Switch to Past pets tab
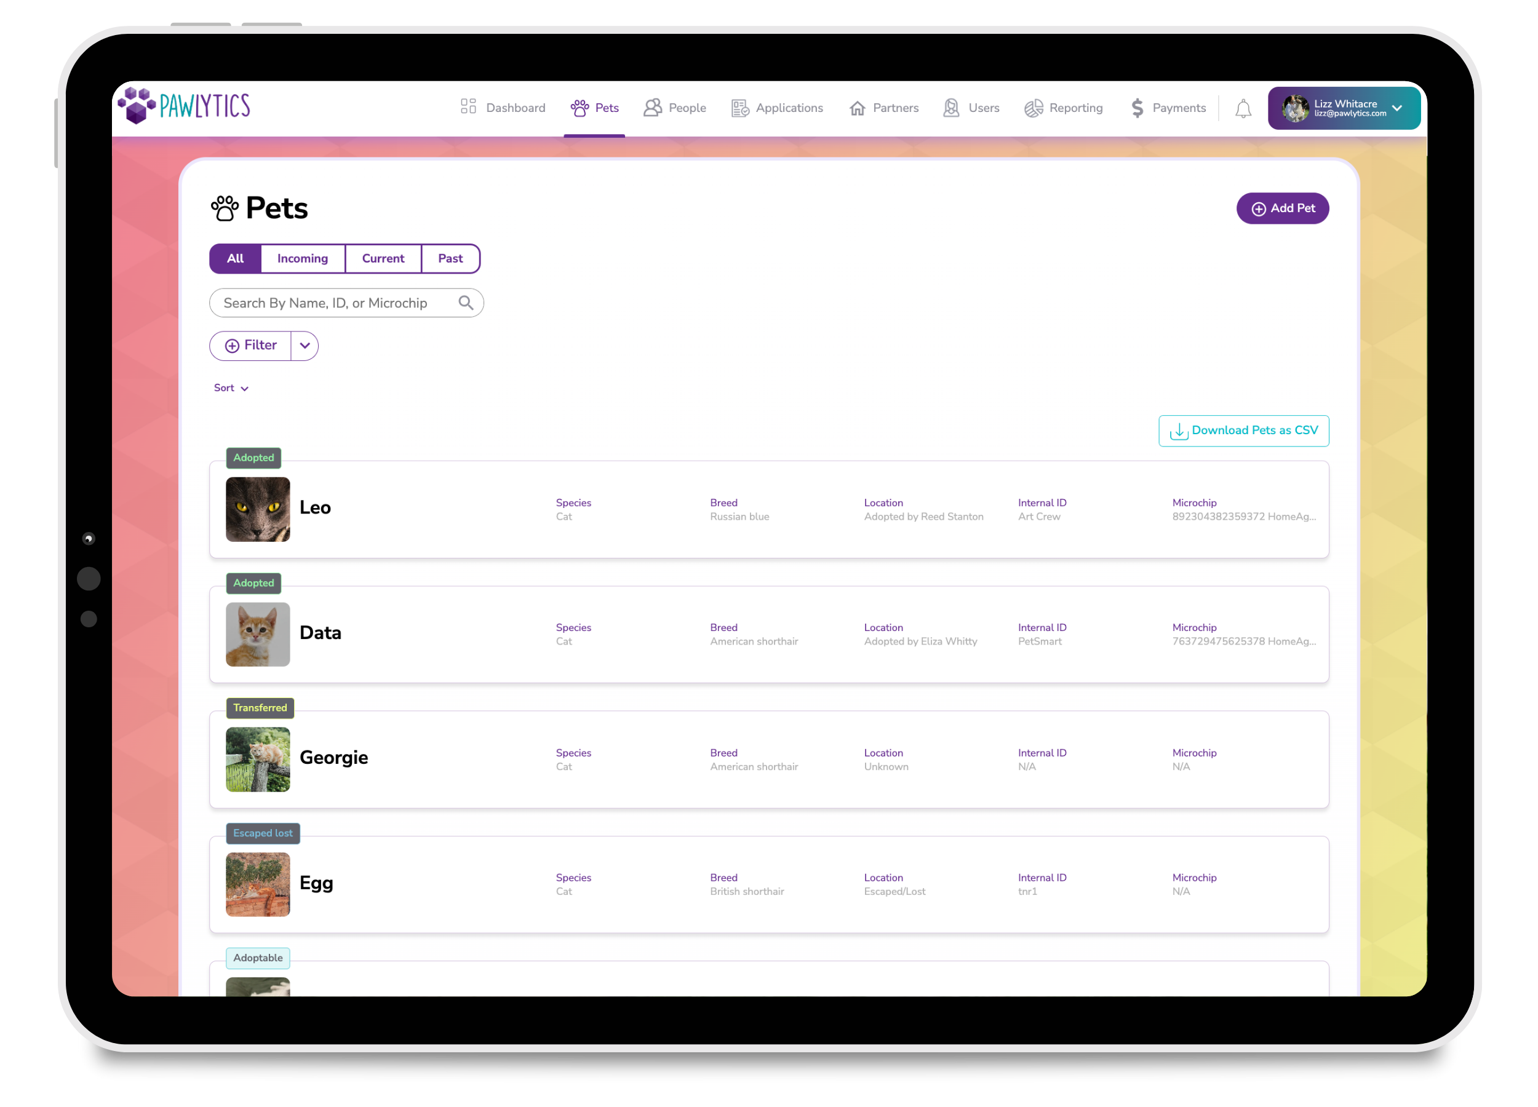 pyautogui.click(x=450, y=258)
